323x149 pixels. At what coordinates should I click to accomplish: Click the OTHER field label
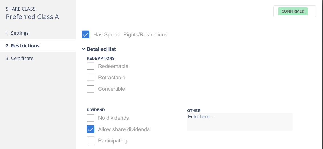coord(194,111)
